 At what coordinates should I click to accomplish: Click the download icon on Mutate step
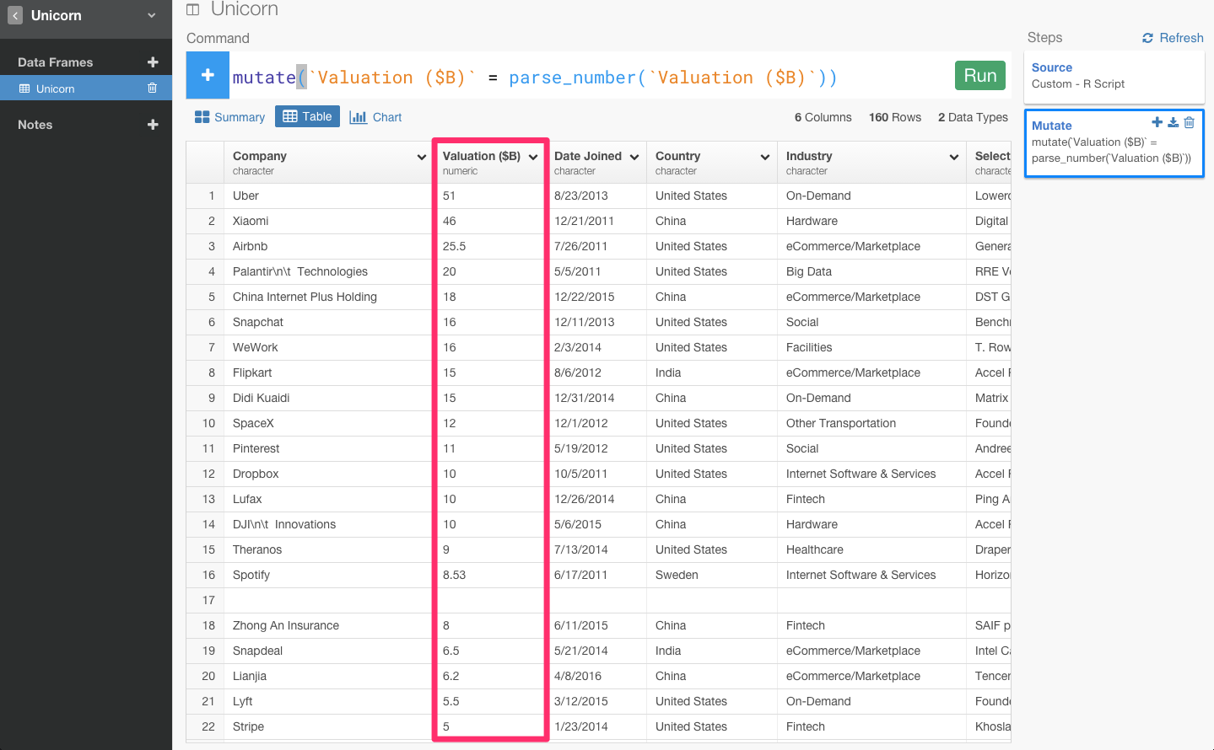(x=1174, y=122)
